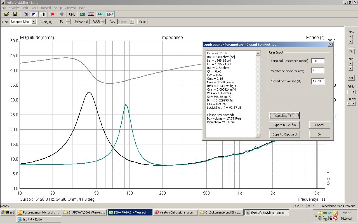Click the copy icon in toolbar
Screen dimensions: 358x223
25,14
